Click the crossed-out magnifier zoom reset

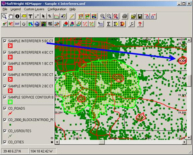point(116,16)
